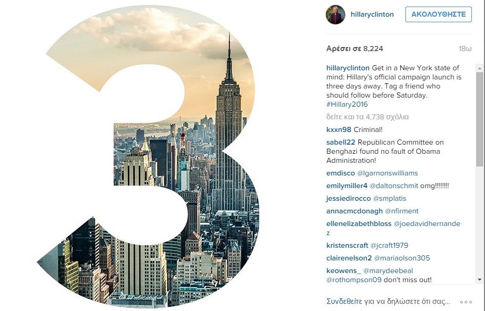Click the hillaryclinton profile avatar picture

point(335,15)
